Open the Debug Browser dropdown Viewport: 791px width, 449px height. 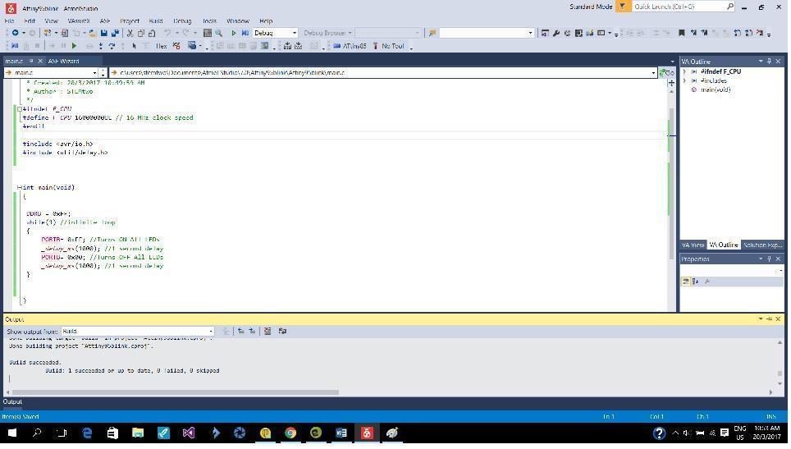350,33
